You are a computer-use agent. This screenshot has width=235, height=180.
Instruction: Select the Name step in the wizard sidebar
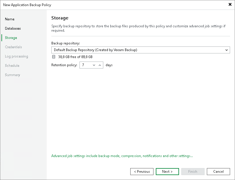pyautogui.click(x=10, y=19)
